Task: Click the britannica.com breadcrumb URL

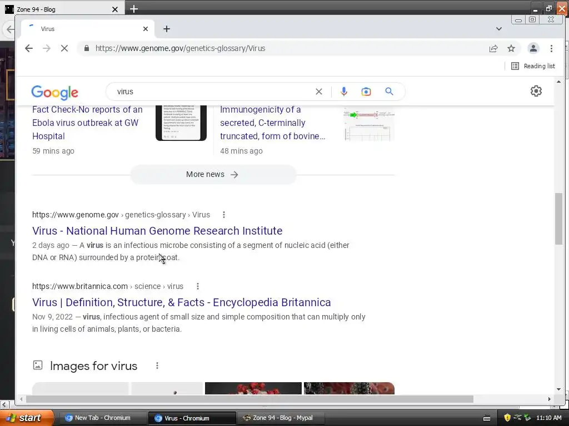Action: point(107,287)
